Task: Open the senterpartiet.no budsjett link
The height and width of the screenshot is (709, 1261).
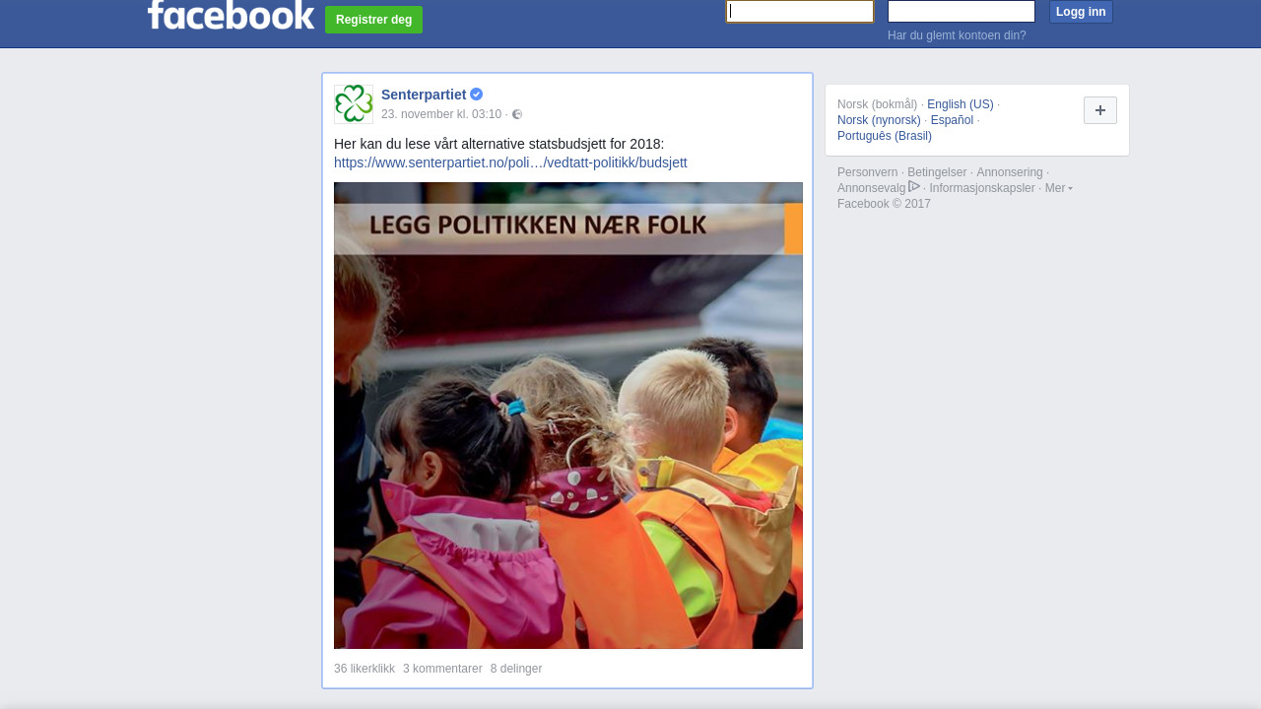Action: 510,162
